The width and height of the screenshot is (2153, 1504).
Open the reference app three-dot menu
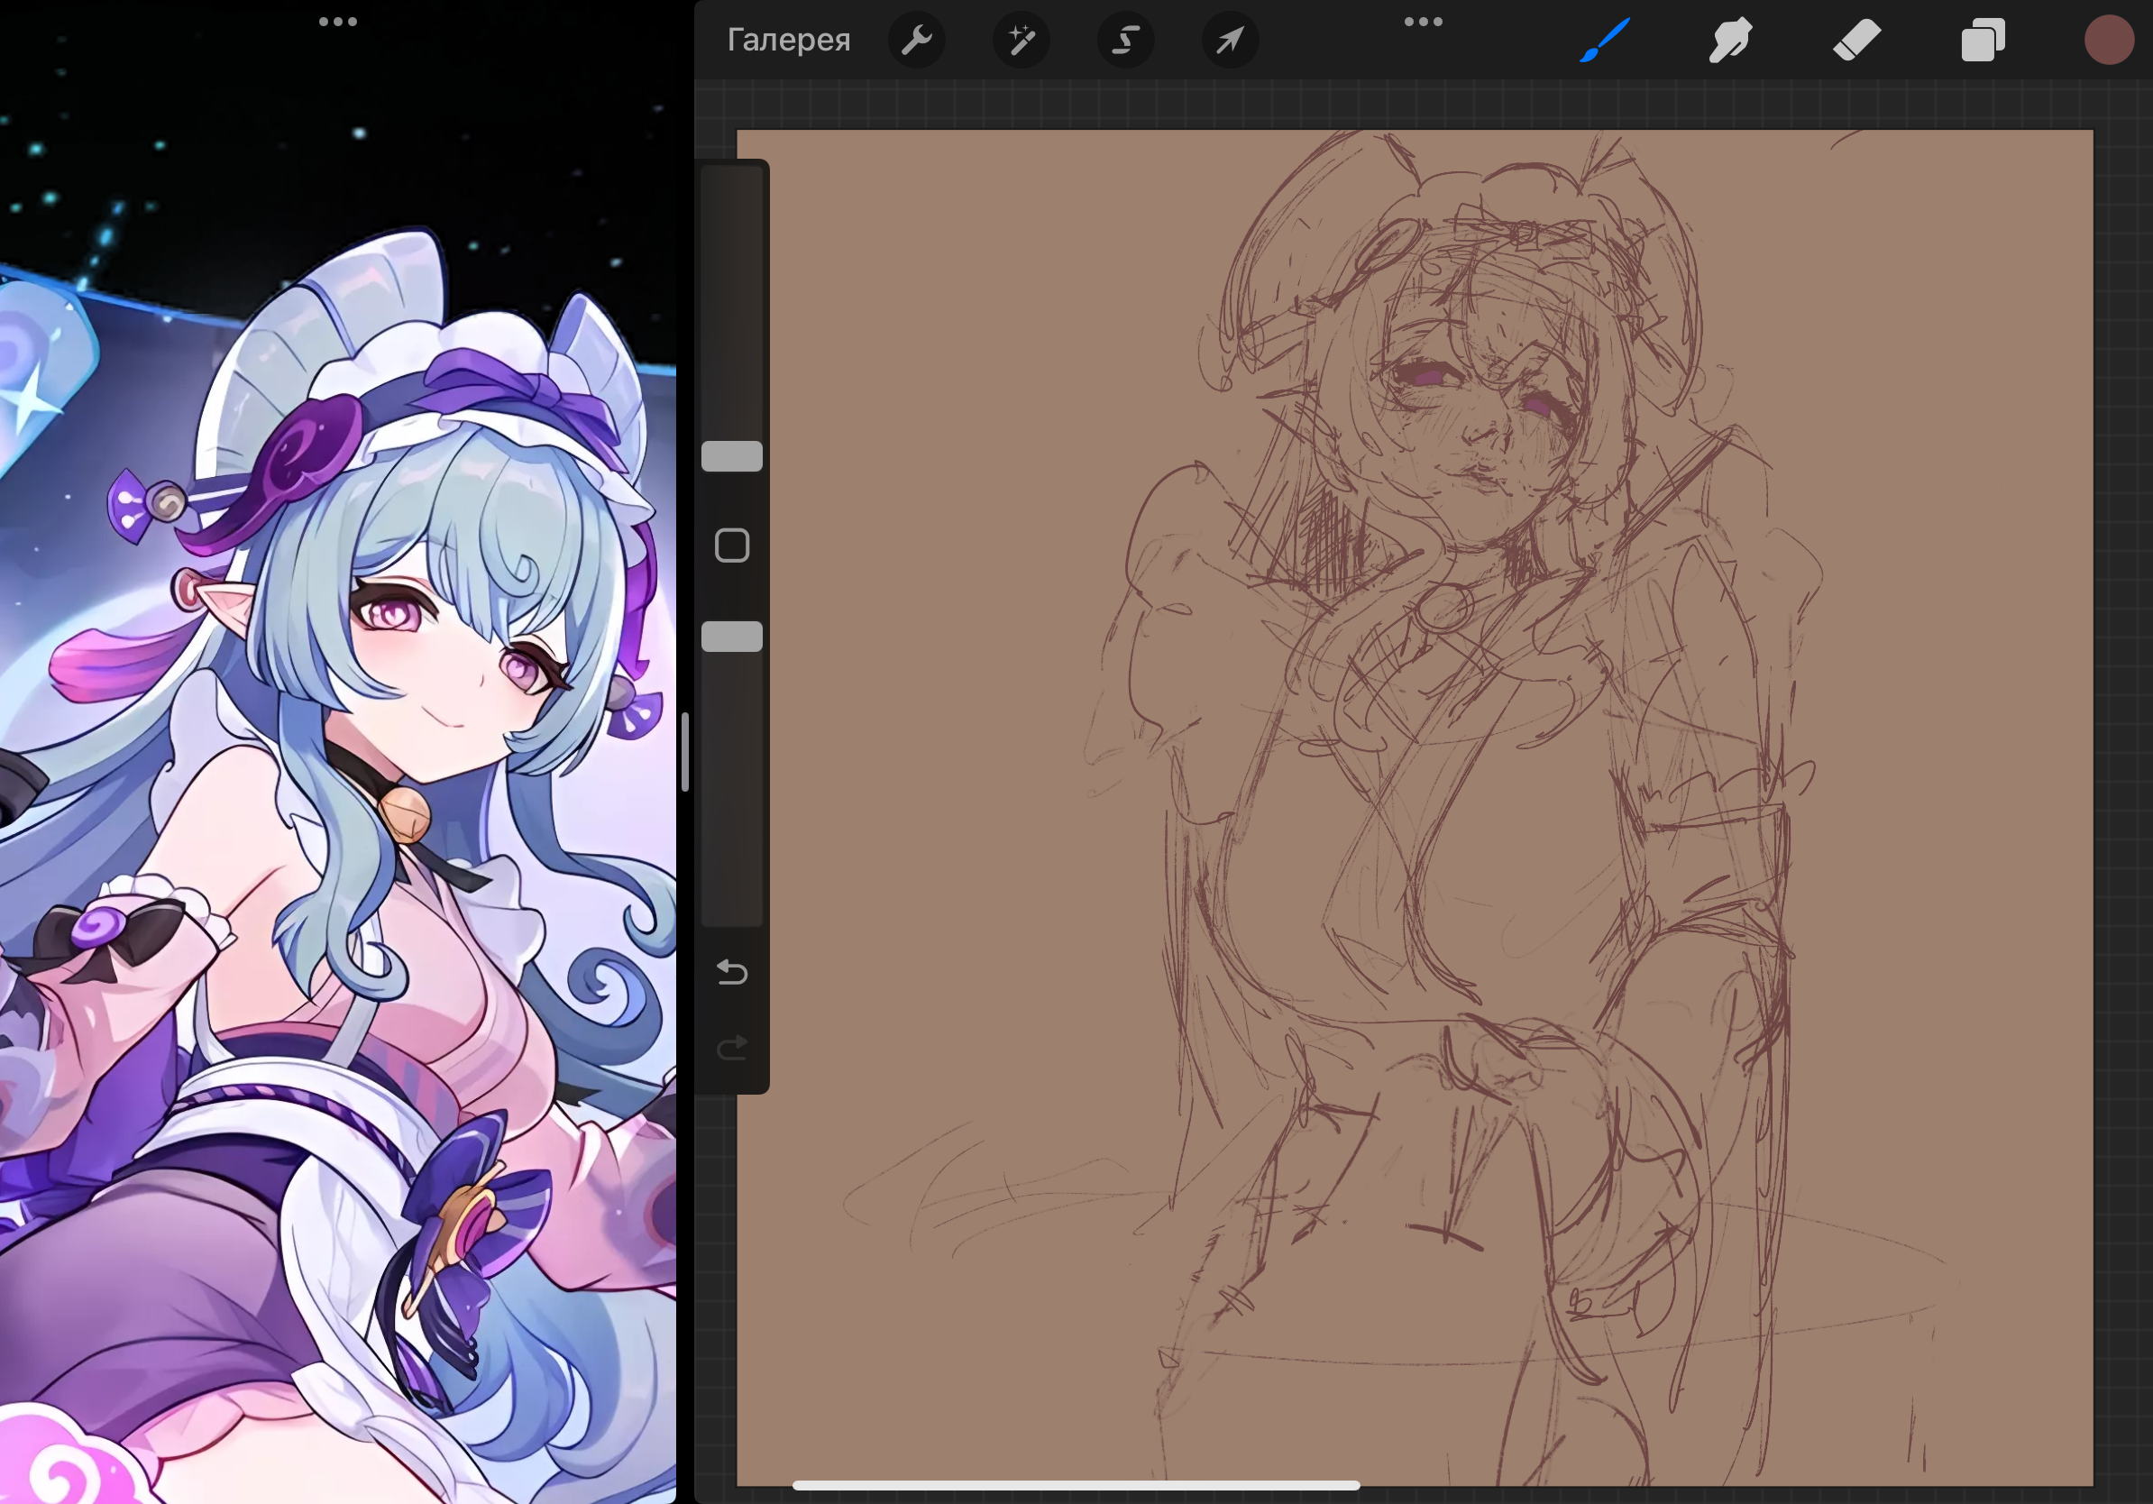point(337,22)
